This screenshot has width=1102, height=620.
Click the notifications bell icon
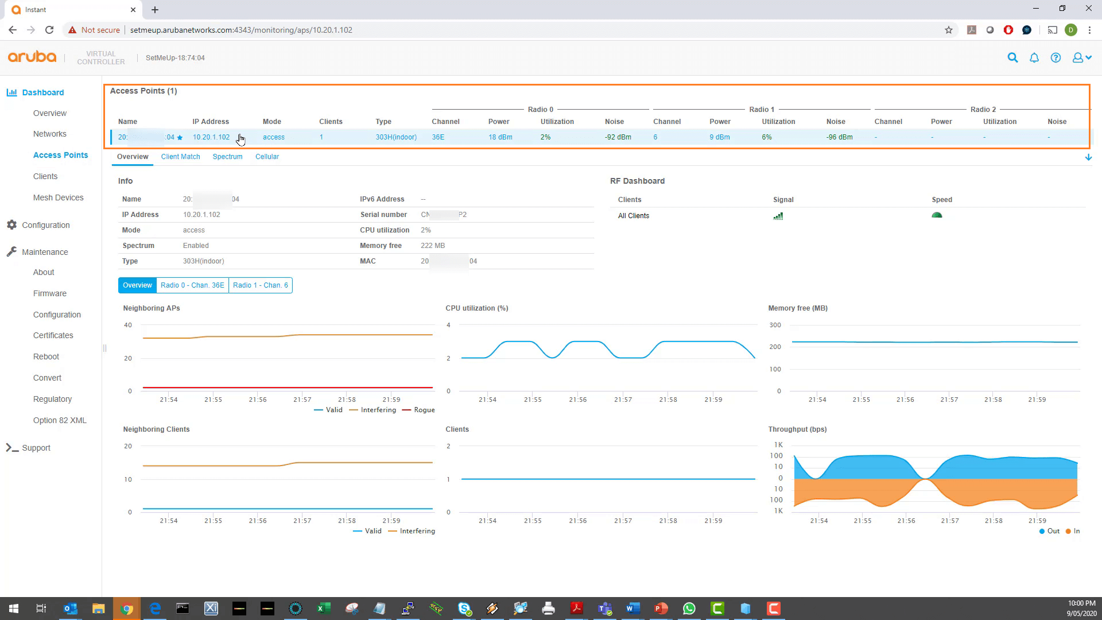[x=1034, y=57]
